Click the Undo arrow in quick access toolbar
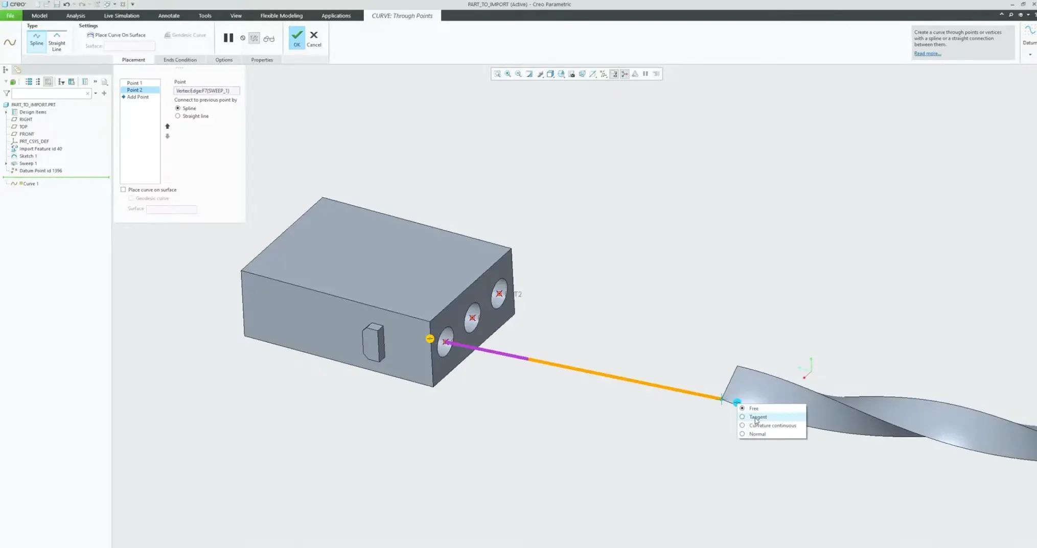The height and width of the screenshot is (548, 1037). (x=66, y=4)
